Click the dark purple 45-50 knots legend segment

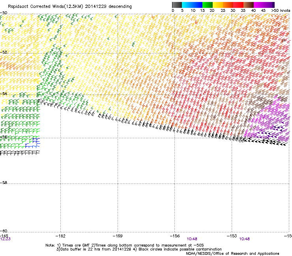269,5
